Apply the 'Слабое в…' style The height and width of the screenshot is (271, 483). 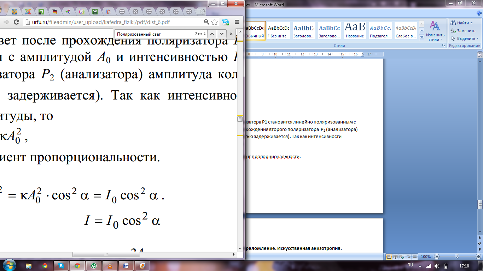[406, 31]
